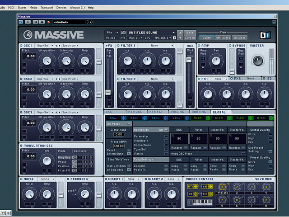Click the Native Instruments NI logo

click(265, 35)
